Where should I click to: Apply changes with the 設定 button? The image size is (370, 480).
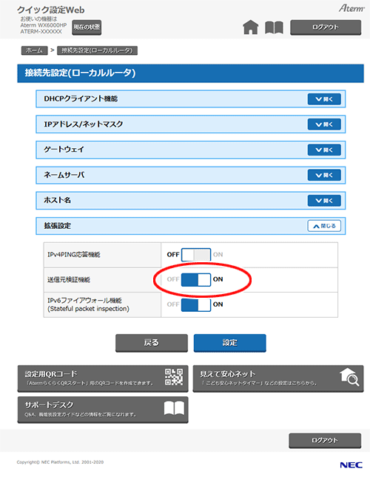click(x=229, y=343)
